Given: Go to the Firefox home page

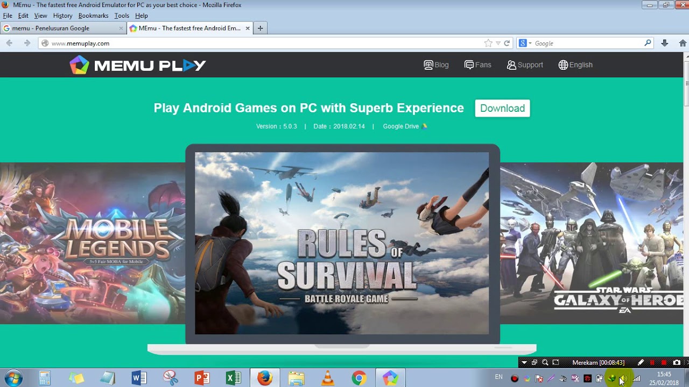Looking at the screenshot, I should pos(683,43).
